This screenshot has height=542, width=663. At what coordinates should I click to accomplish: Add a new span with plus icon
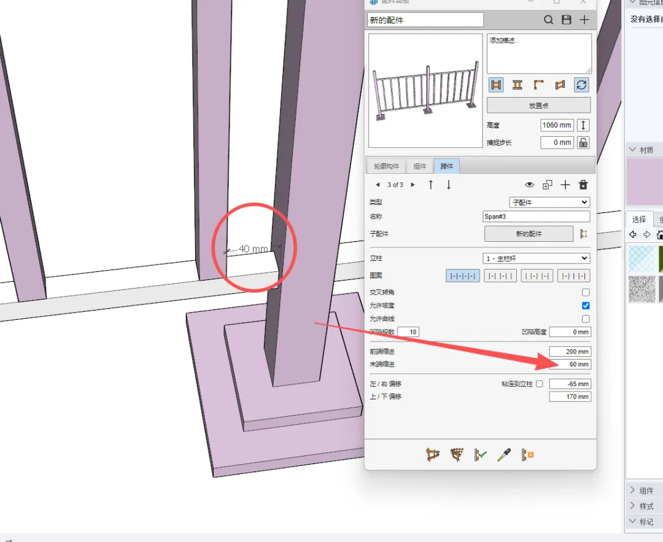point(565,185)
